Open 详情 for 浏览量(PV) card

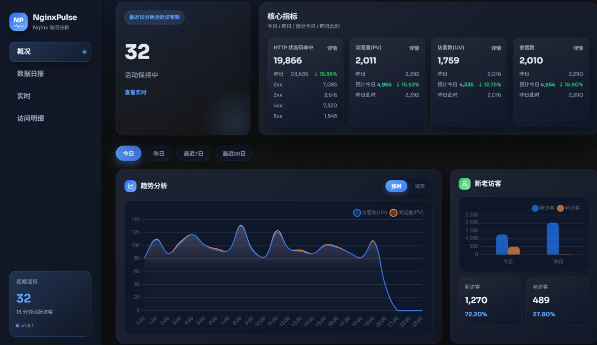414,48
